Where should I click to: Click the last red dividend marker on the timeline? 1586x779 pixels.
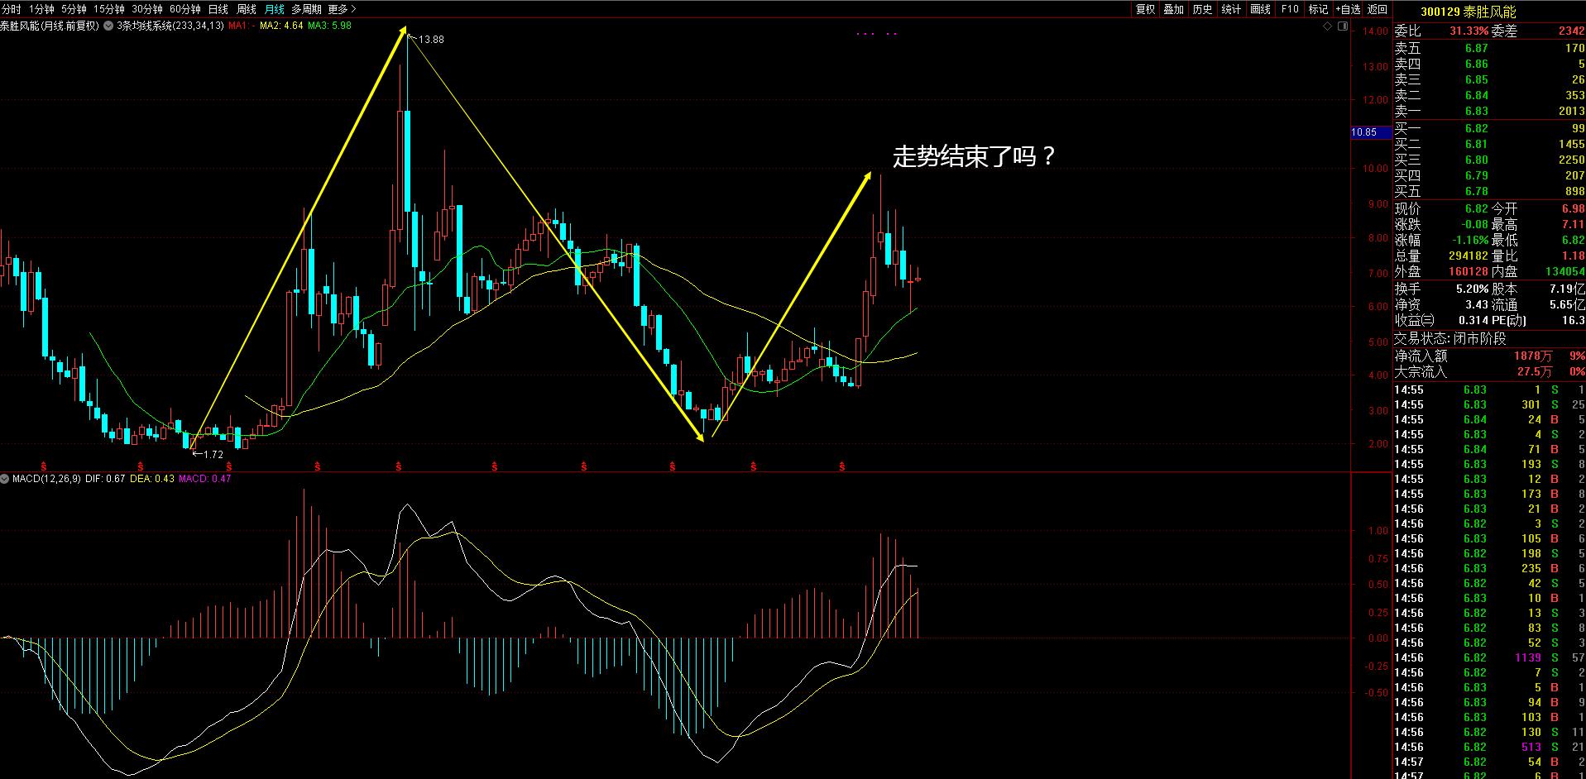pyautogui.click(x=842, y=466)
